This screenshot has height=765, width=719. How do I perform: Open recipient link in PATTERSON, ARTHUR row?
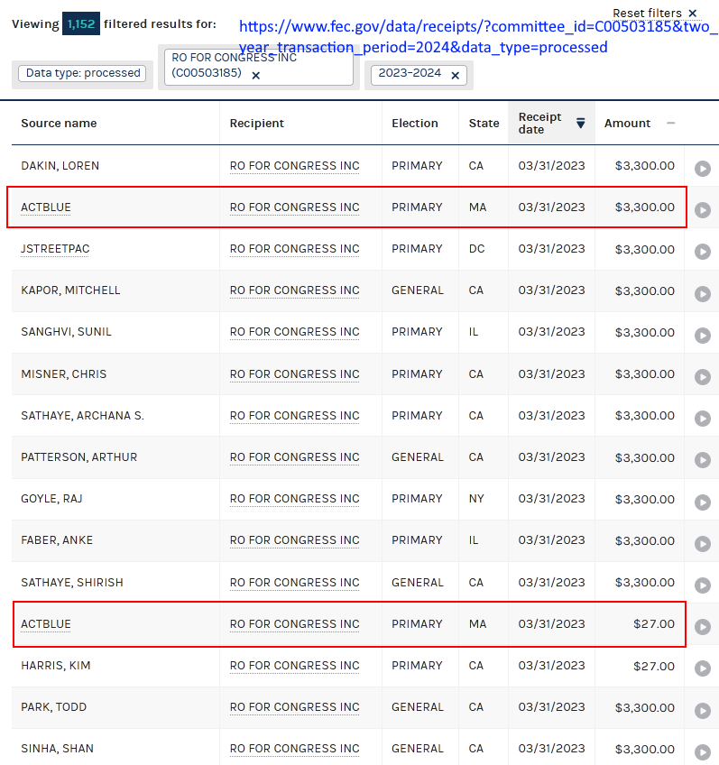295,457
